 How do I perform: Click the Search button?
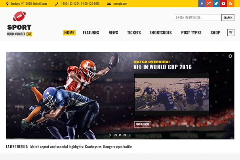228,17
